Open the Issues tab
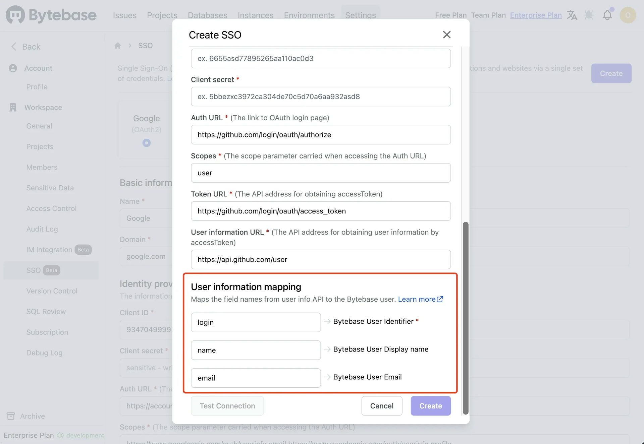The height and width of the screenshot is (444, 644). tap(124, 15)
